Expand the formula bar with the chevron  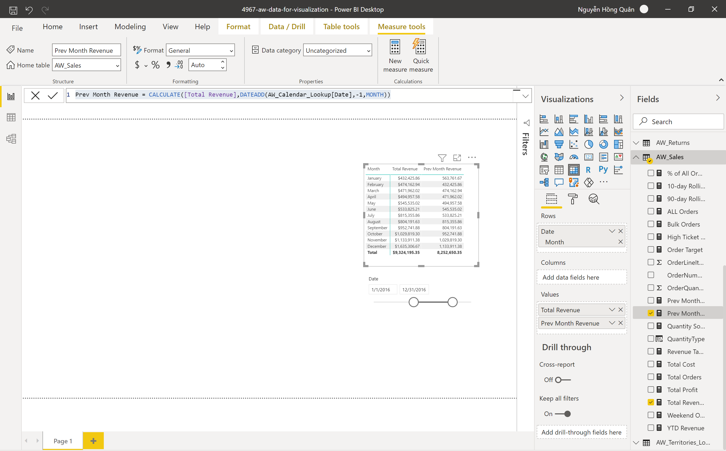click(525, 96)
